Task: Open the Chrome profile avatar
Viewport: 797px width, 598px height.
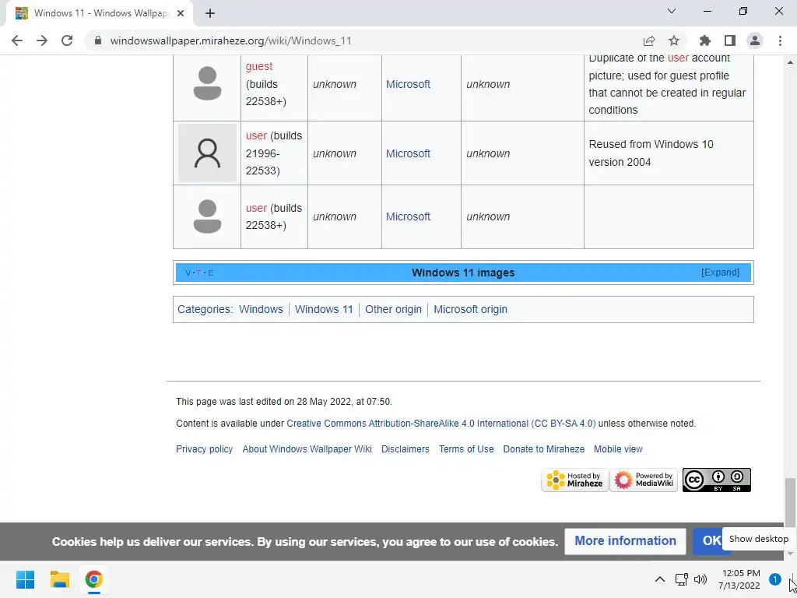Action: [755, 40]
